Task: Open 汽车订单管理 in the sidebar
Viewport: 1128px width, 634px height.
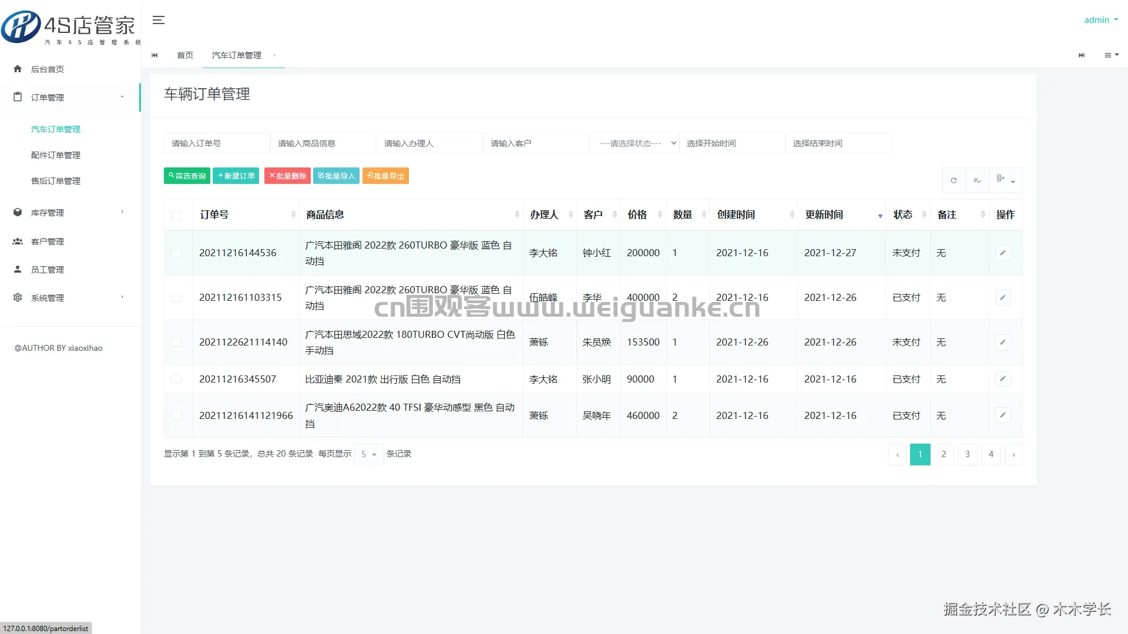Action: [56, 129]
